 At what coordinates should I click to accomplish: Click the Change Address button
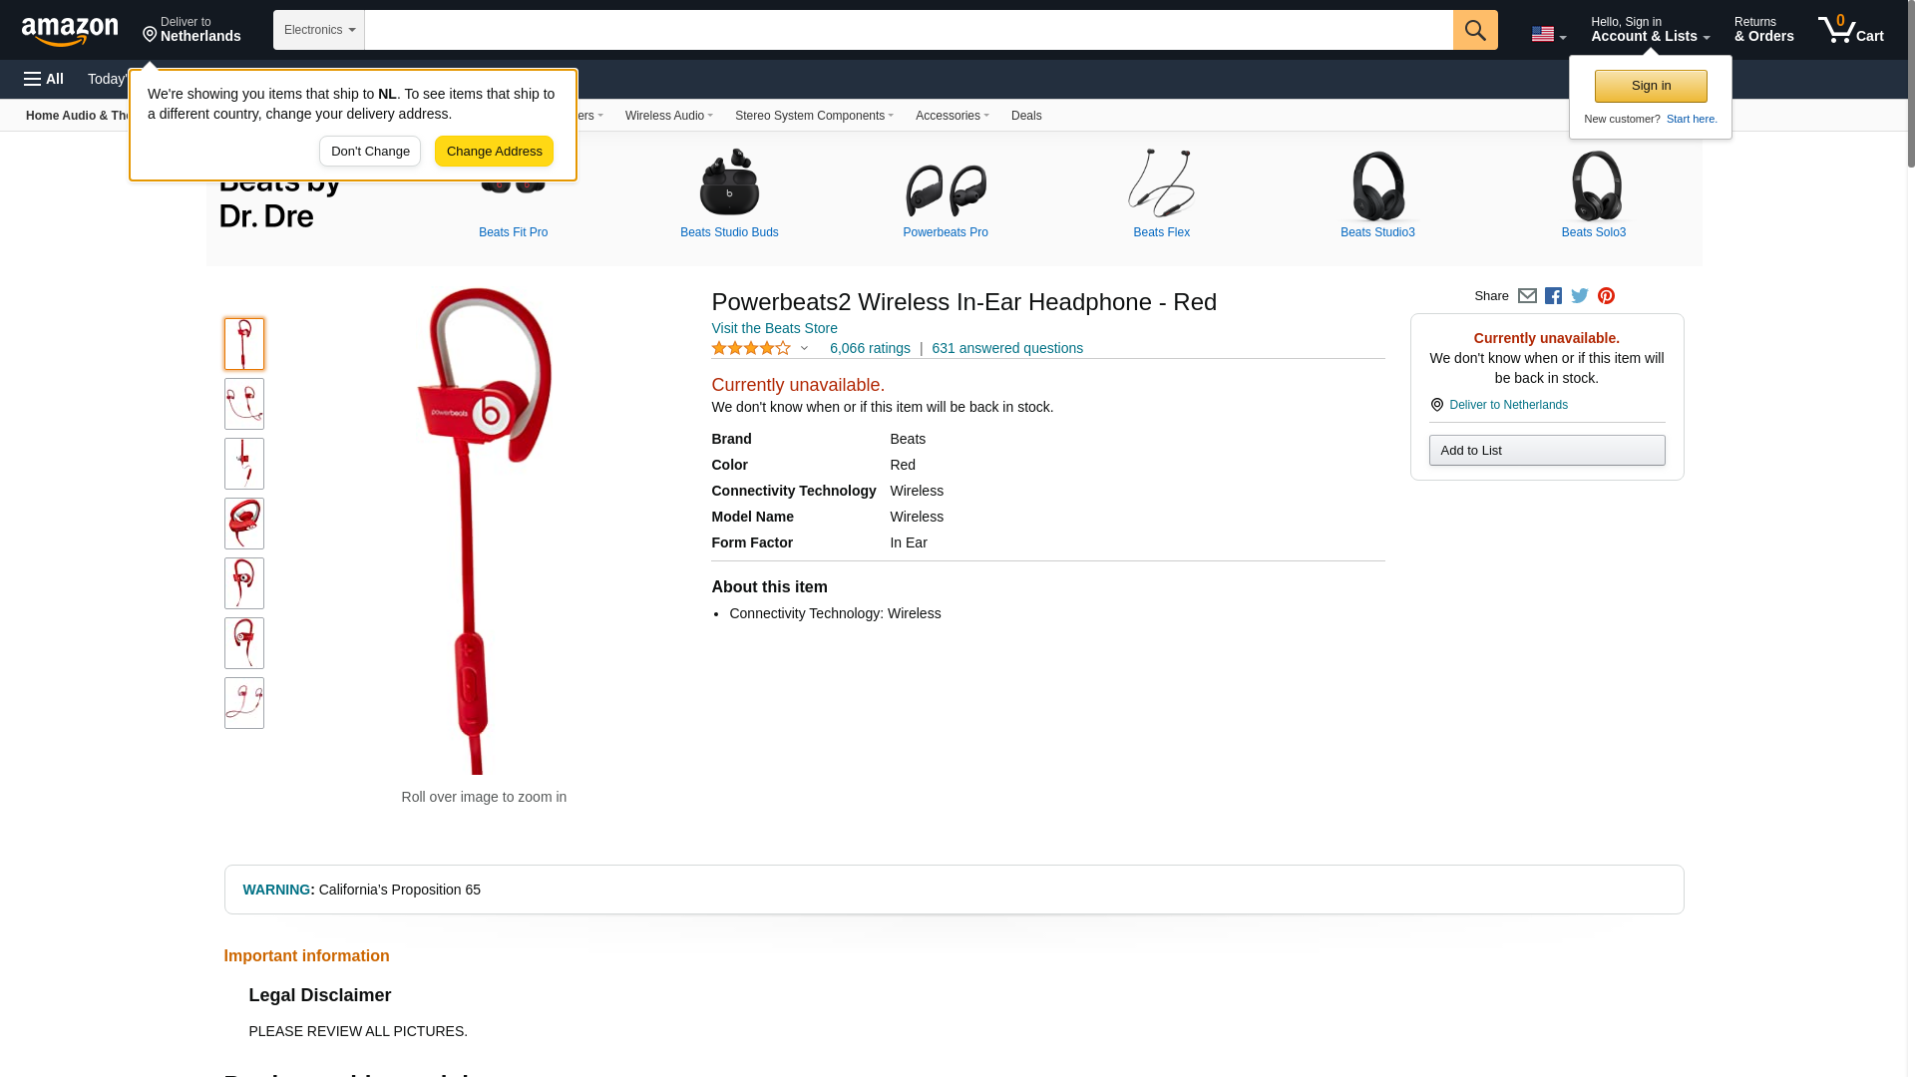point(494,152)
